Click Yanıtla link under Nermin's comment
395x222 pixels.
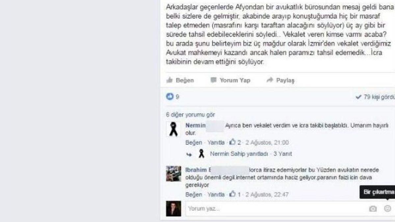pyautogui.click(x=216, y=142)
